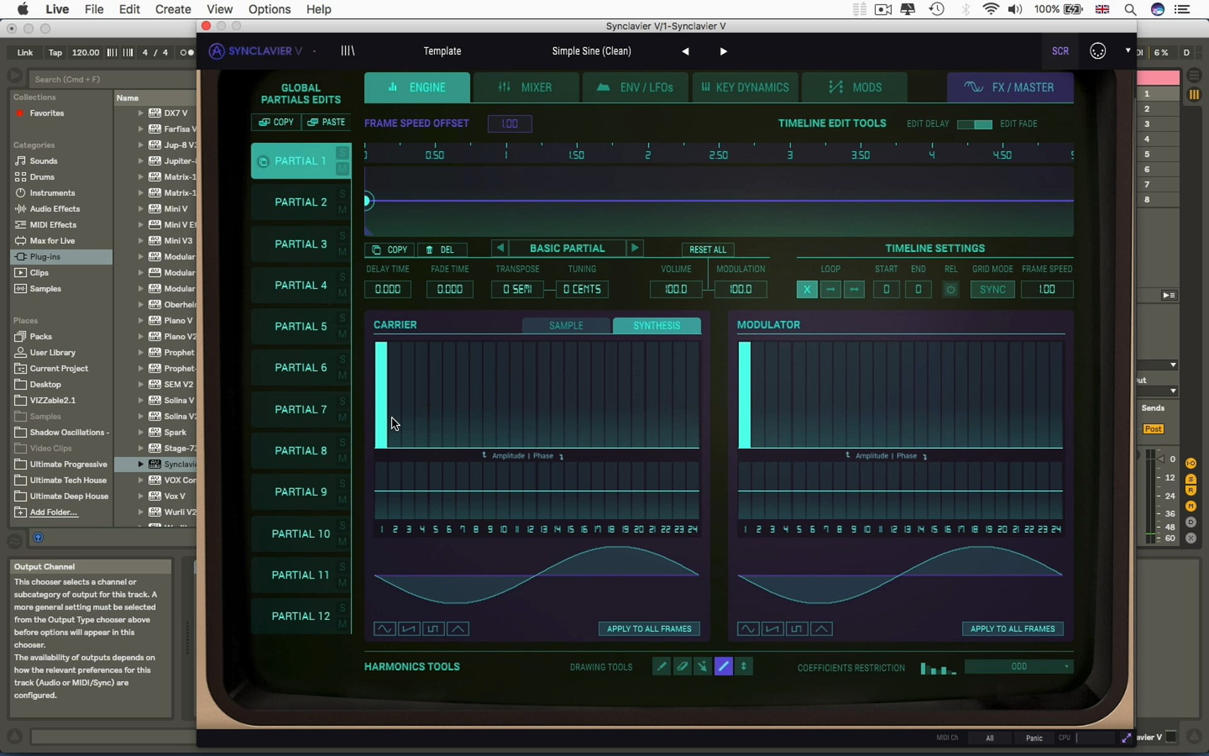Set loop mode to forward arrow
The image size is (1209, 756).
[831, 289]
